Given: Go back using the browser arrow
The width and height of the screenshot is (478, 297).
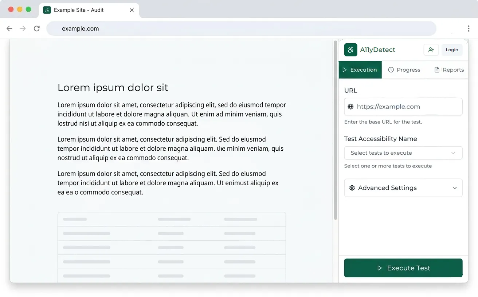Looking at the screenshot, I should coord(9,28).
